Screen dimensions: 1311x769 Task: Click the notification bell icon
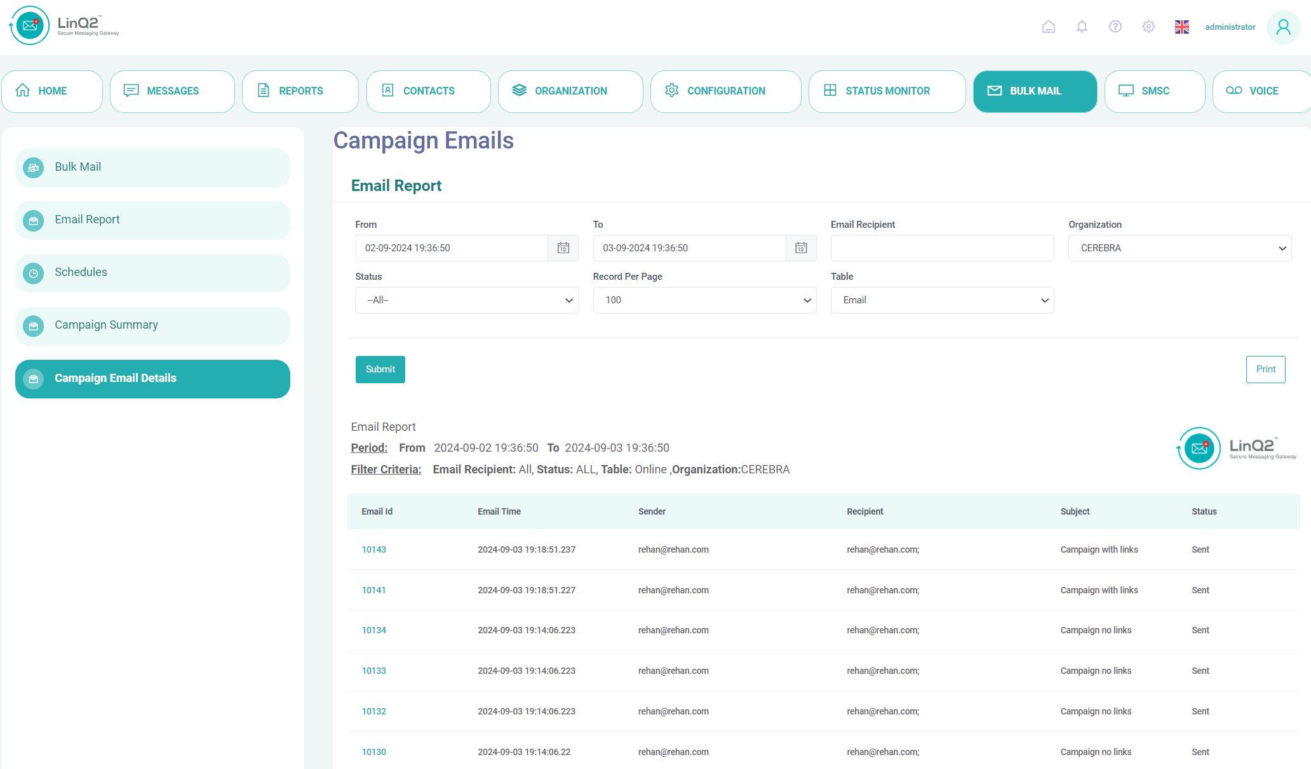[x=1082, y=27]
